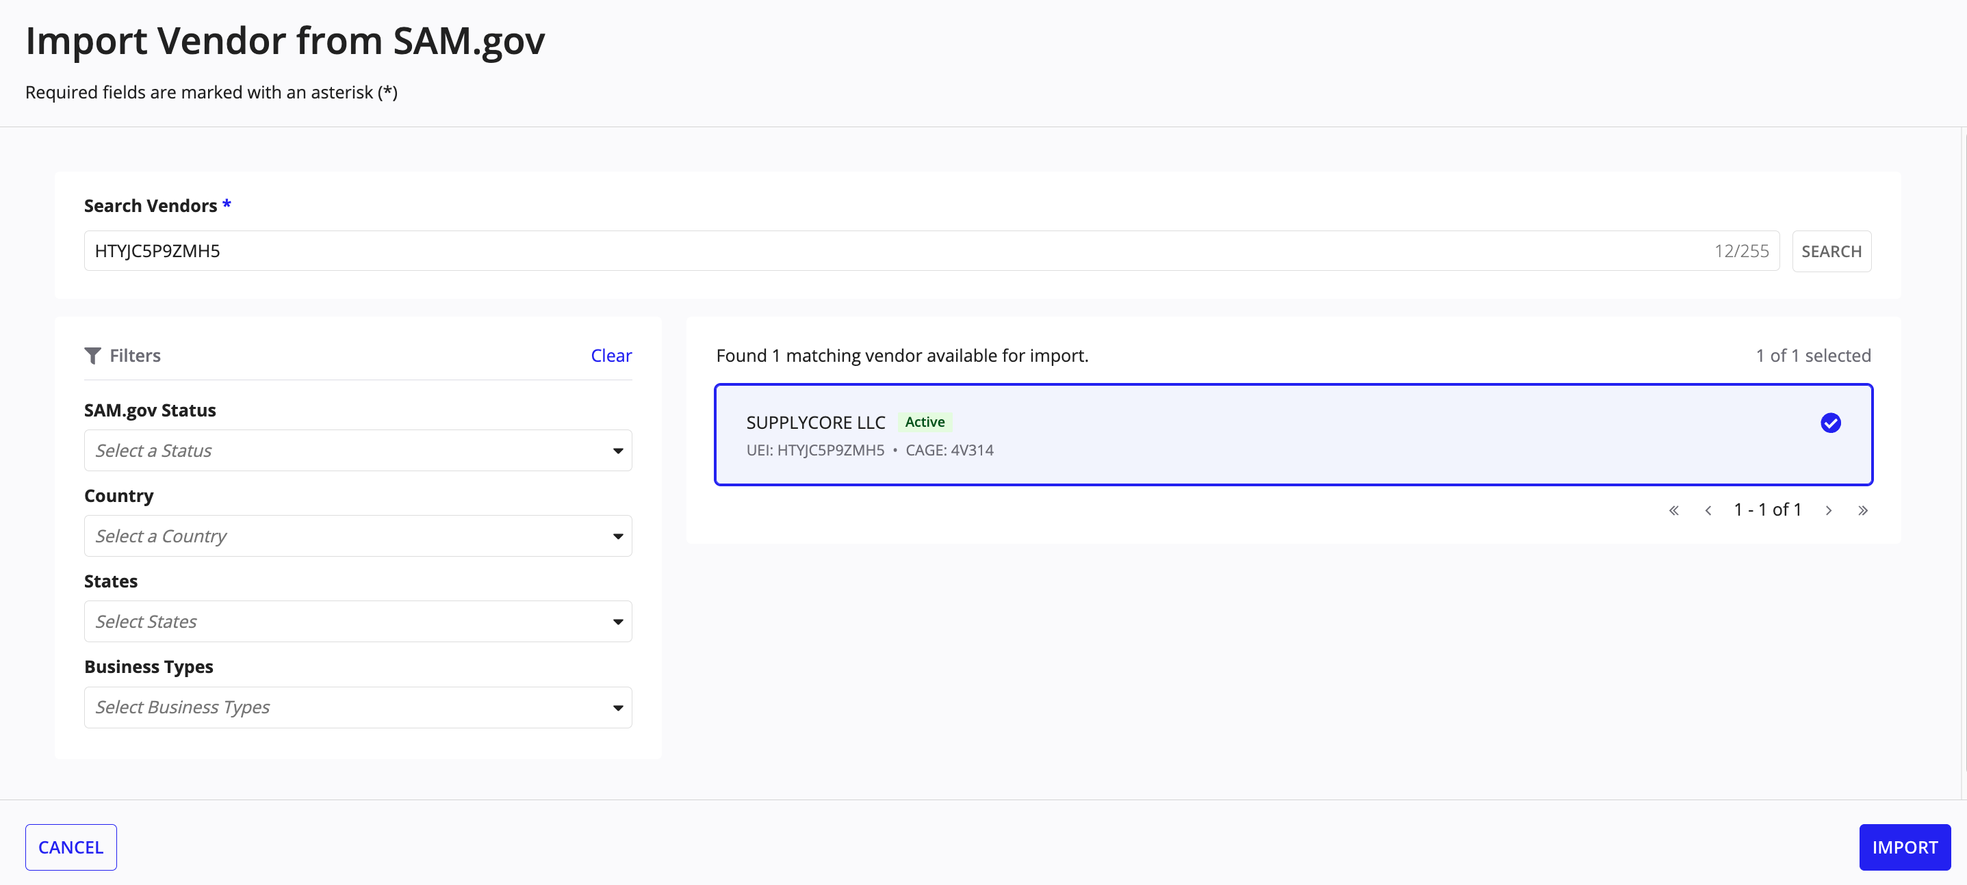
Task: Click the Filters funnel icon
Action: click(92, 356)
